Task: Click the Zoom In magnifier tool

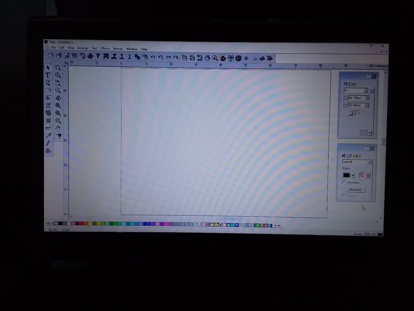Action: [58, 76]
